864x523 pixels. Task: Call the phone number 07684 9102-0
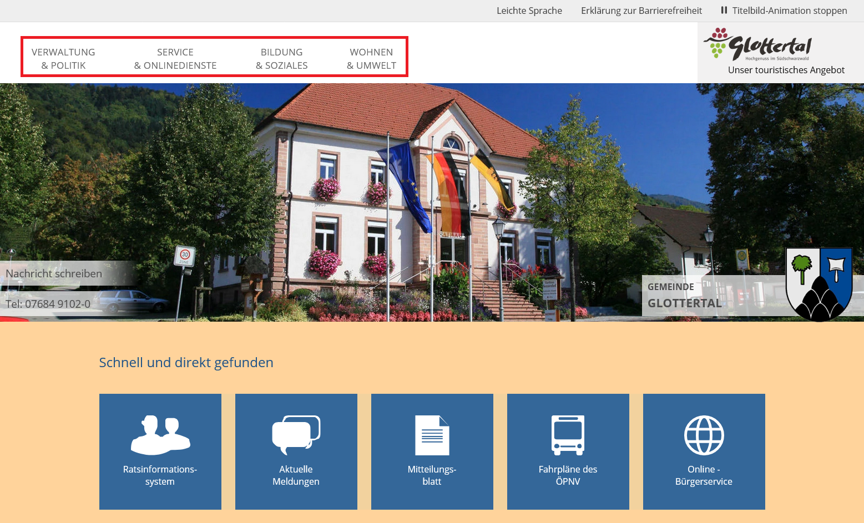(48, 304)
